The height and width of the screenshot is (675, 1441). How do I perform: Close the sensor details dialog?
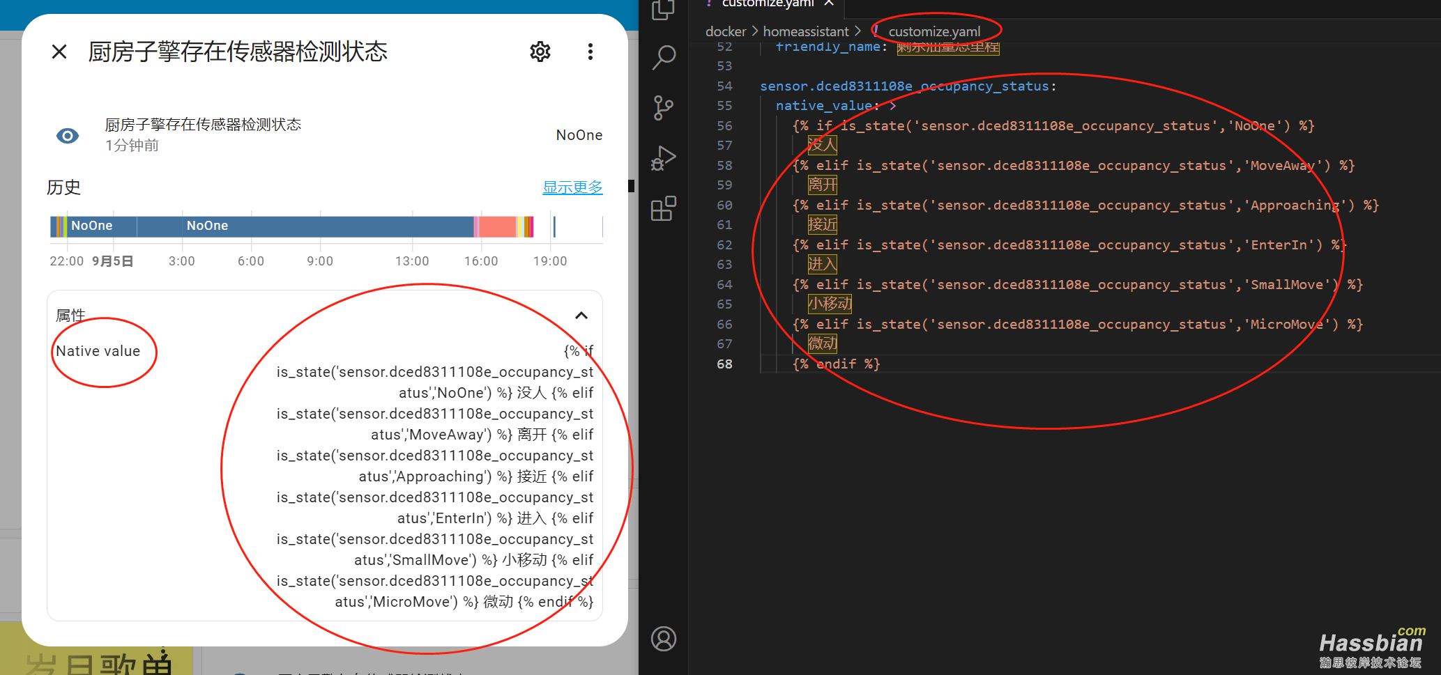pos(59,52)
